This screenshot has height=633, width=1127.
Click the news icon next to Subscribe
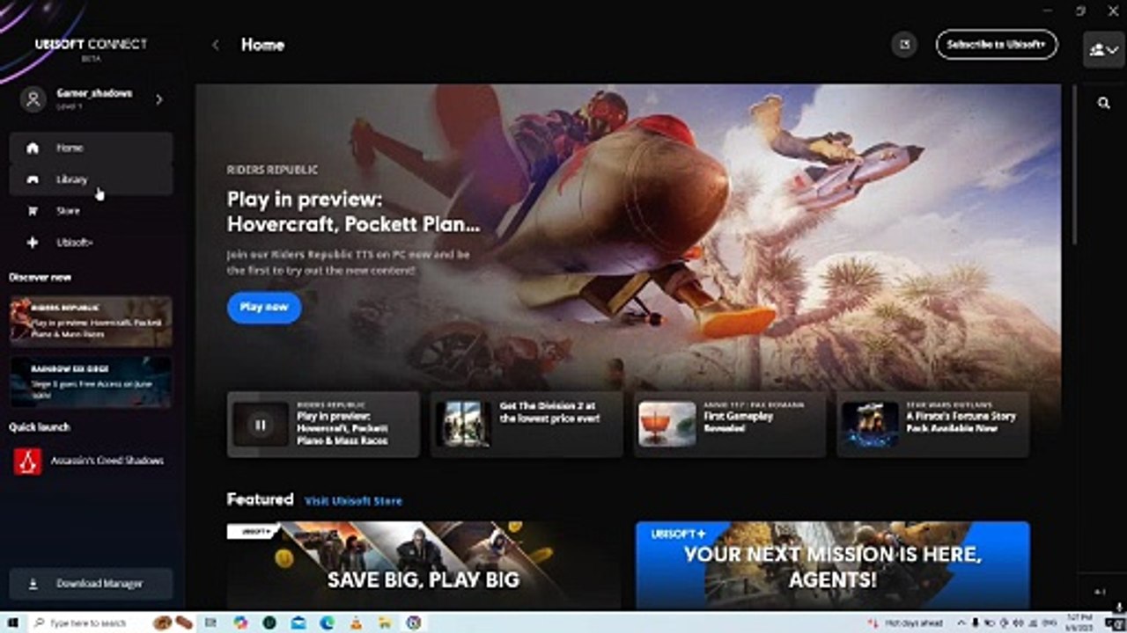904,44
